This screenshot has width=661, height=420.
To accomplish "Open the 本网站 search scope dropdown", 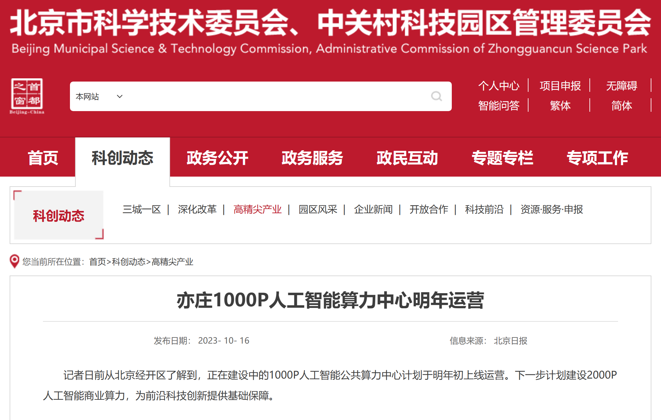I will pos(99,96).
